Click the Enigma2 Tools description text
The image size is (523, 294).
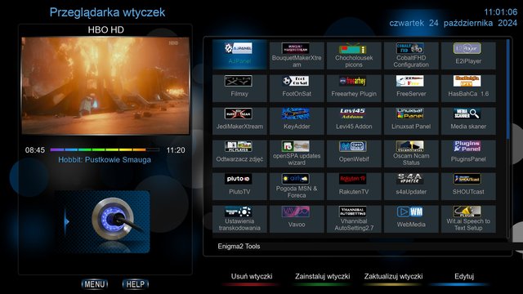click(239, 247)
